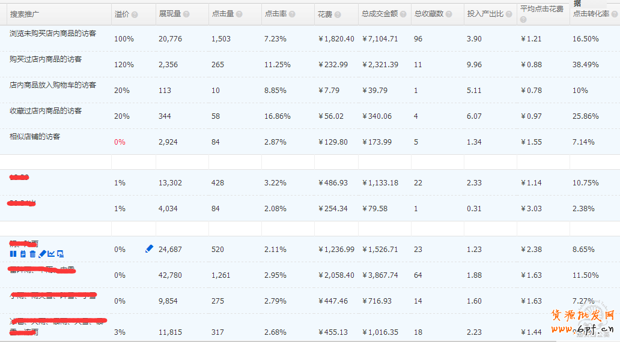The width and height of the screenshot is (620, 342).
Task: Delete the keyword using the trash icon
Action: coord(32,254)
